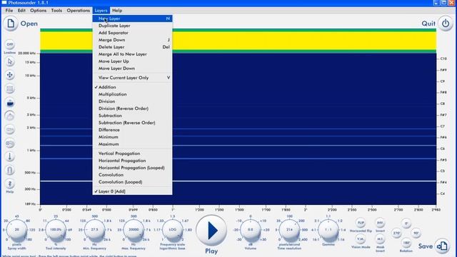Click the Tool intensity knob
This screenshot has width=457, height=257.
[x=56, y=230]
